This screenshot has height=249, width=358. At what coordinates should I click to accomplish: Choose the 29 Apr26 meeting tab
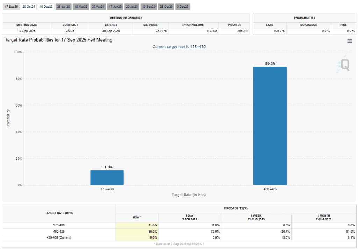point(98,7)
